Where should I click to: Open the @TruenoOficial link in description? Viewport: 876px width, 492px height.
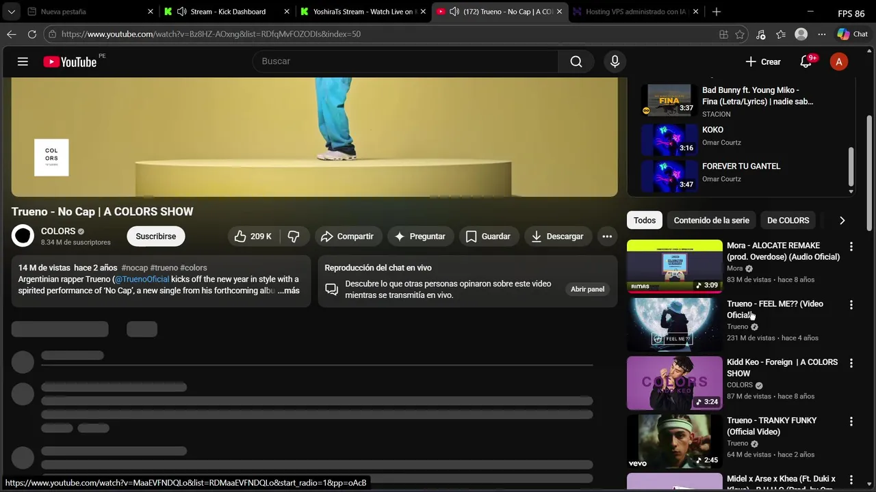point(142,279)
